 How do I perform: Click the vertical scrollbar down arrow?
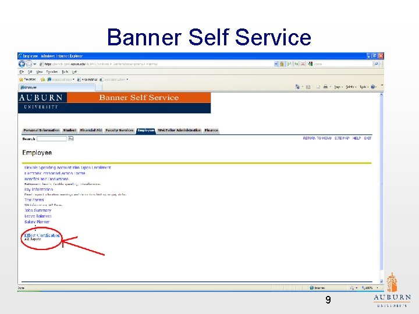[381, 281]
